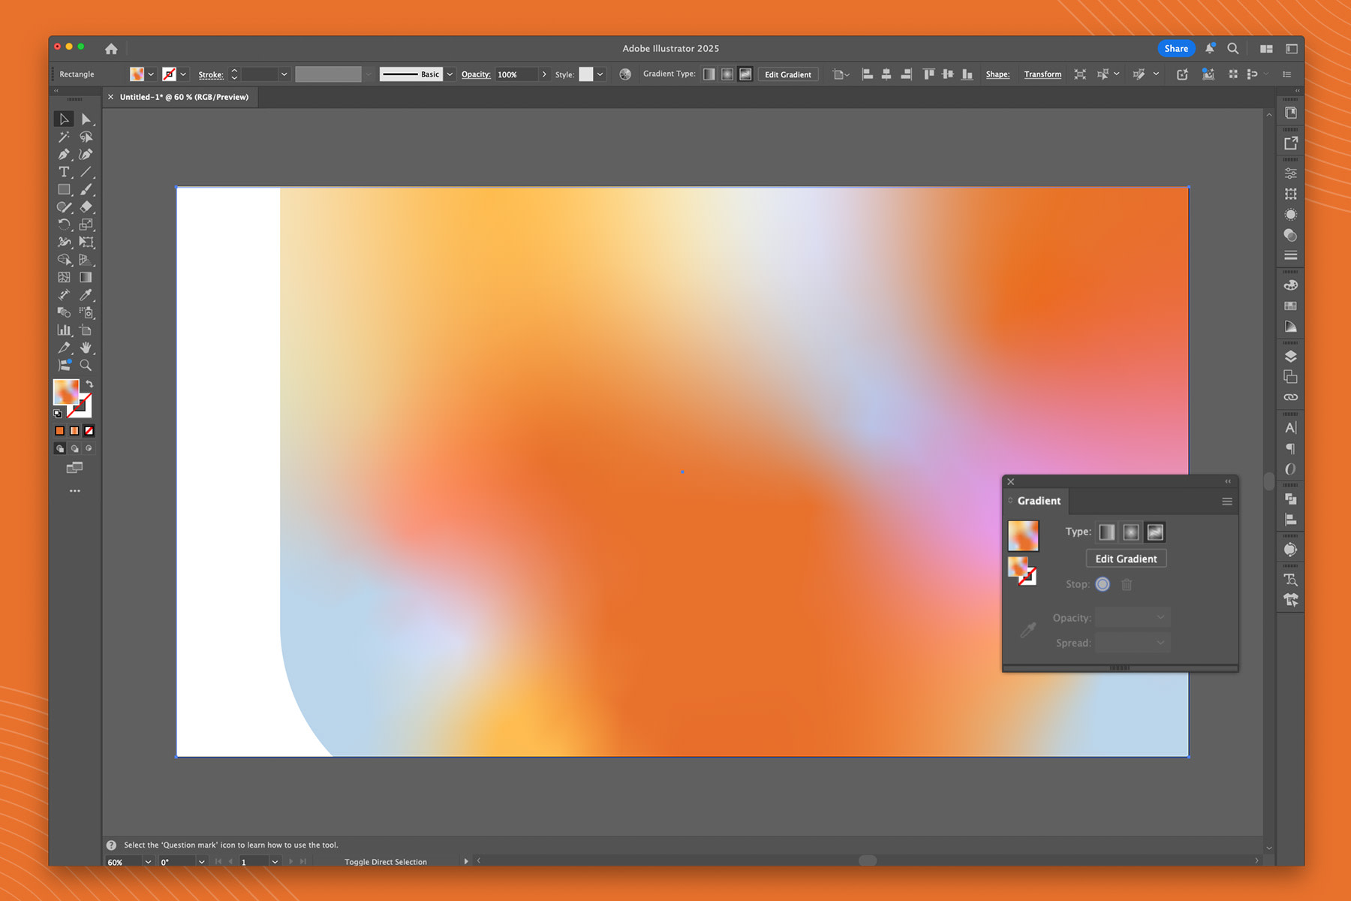Select the Type tool
The image size is (1351, 901).
click(64, 172)
